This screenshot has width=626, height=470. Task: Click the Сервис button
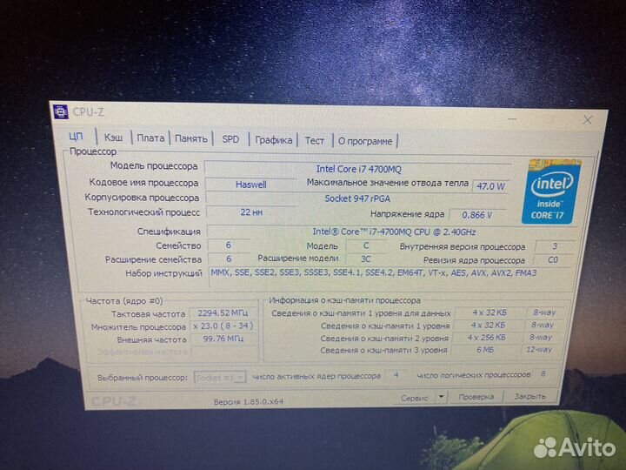click(x=415, y=398)
